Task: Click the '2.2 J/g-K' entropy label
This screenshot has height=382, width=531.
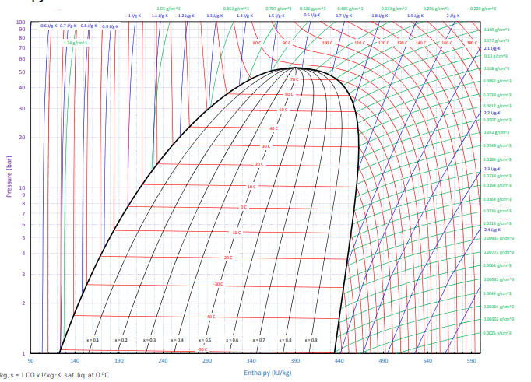Action: [x=492, y=113]
